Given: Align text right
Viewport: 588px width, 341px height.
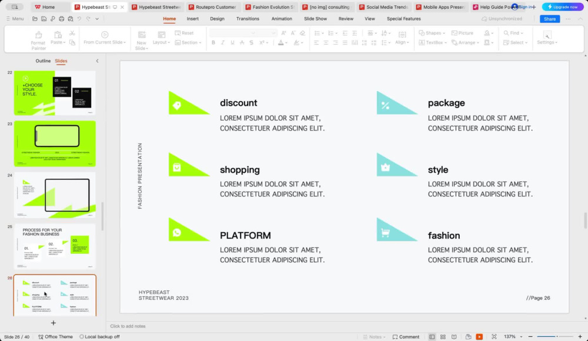Looking at the screenshot, I should pyautogui.click(x=335, y=43).
